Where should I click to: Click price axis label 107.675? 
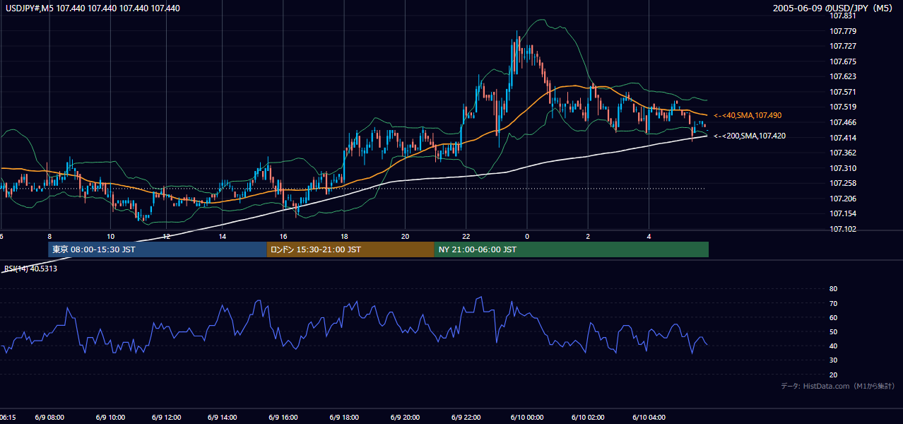[x=843, y=61]
